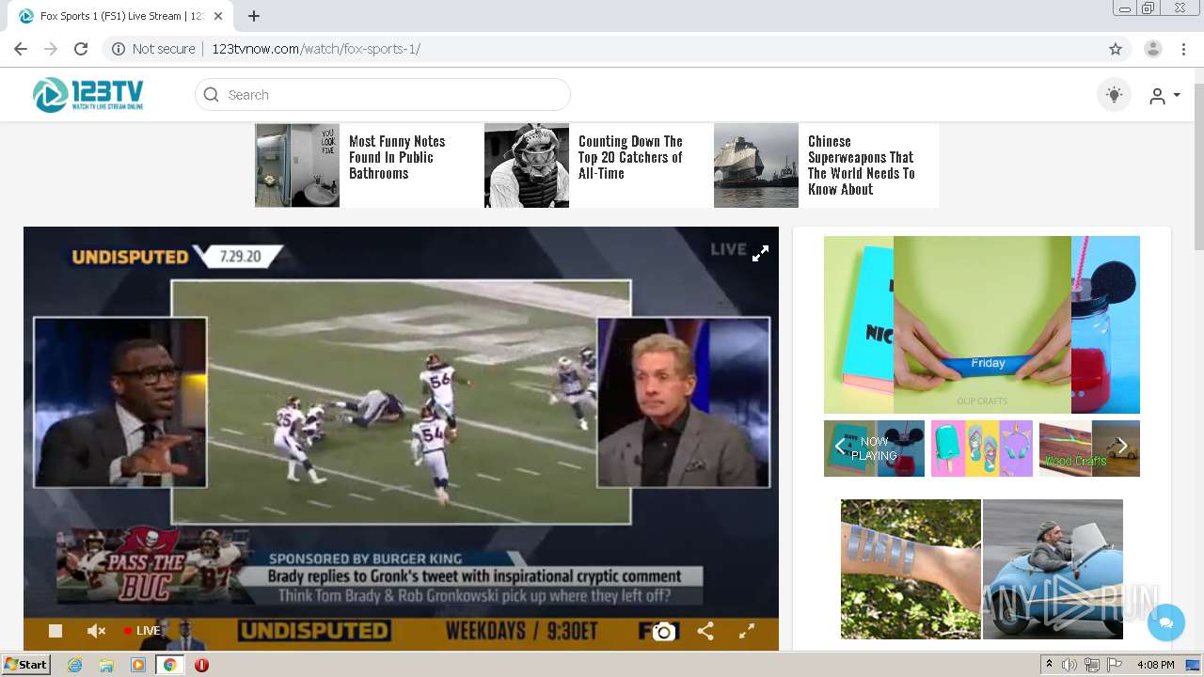Screen dimensions: 1204x677
Task: Toggle the light bulb dark mode button
Action: click(1115, 95)
